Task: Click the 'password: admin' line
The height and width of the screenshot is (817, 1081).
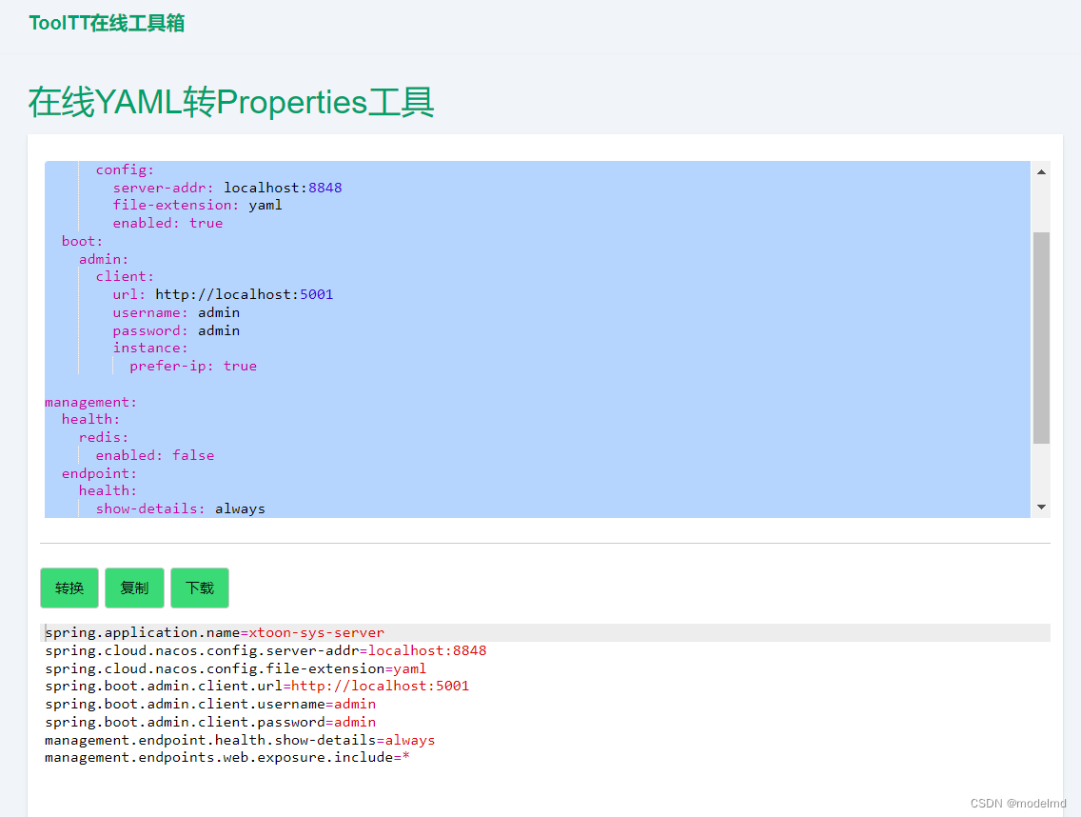Action: [176, 330]
